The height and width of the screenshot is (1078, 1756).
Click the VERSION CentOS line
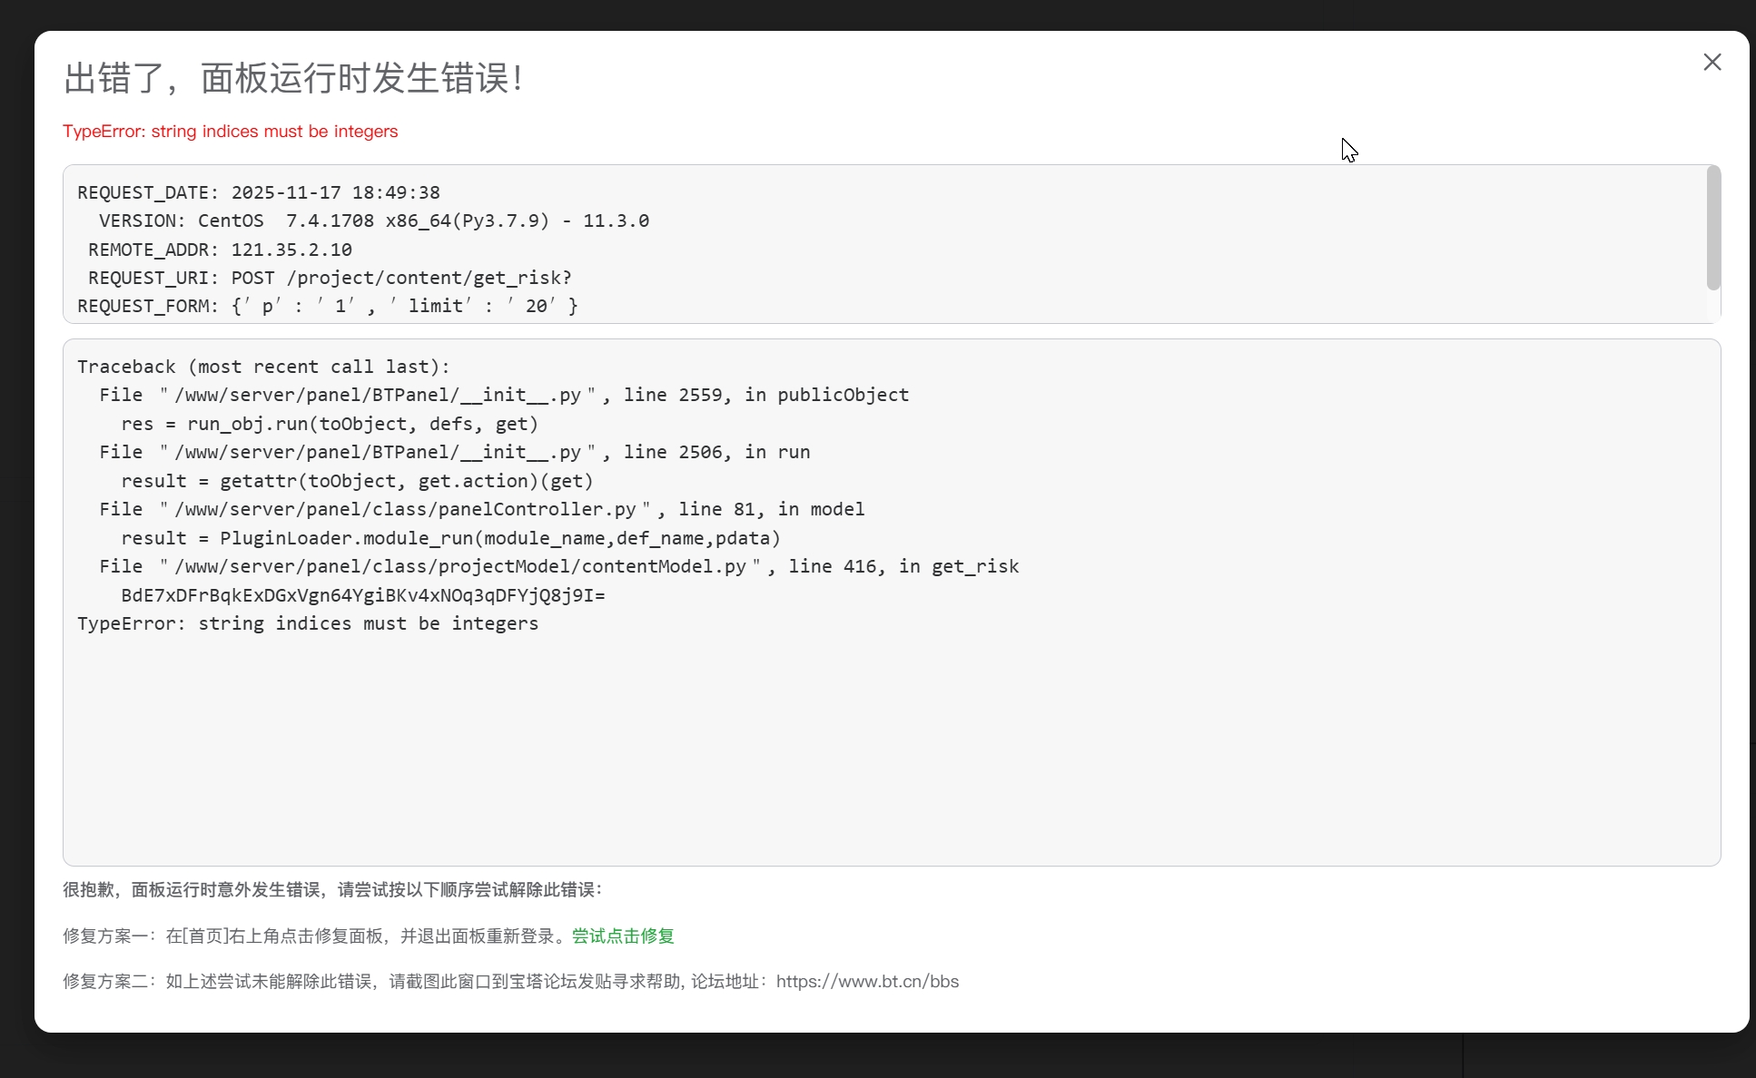point(373,220)
